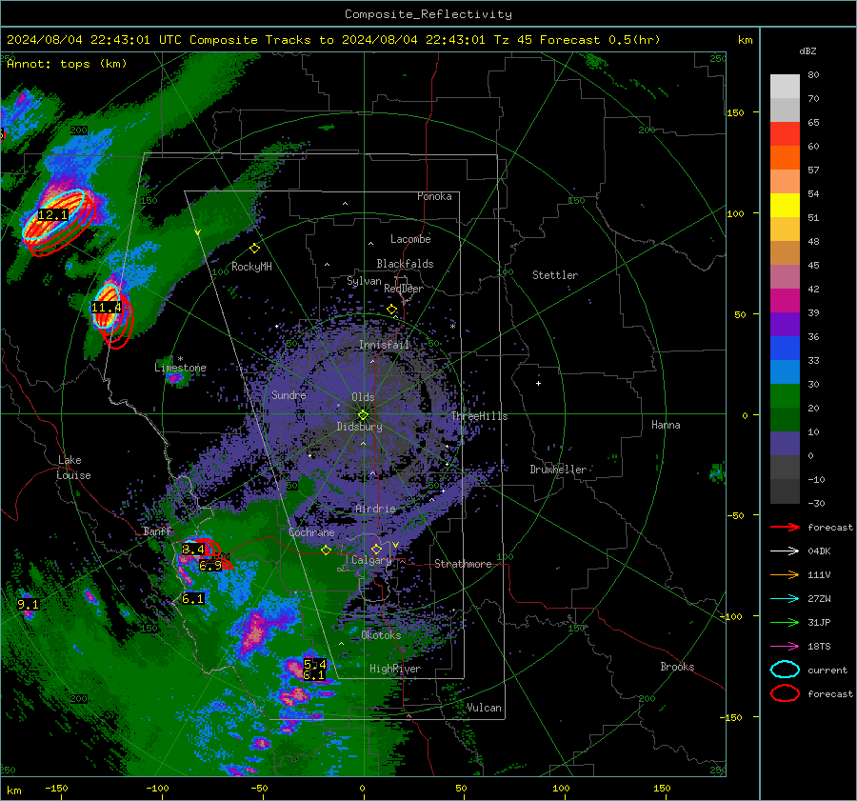857x801 pixels.
Task: Click the RedDeer city label
Action: [404, 289]
